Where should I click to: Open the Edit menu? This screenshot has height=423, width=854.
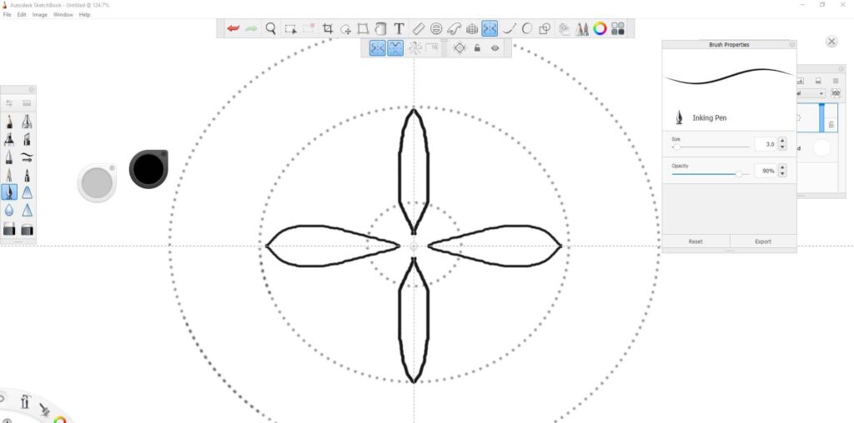tap(22, 15)
